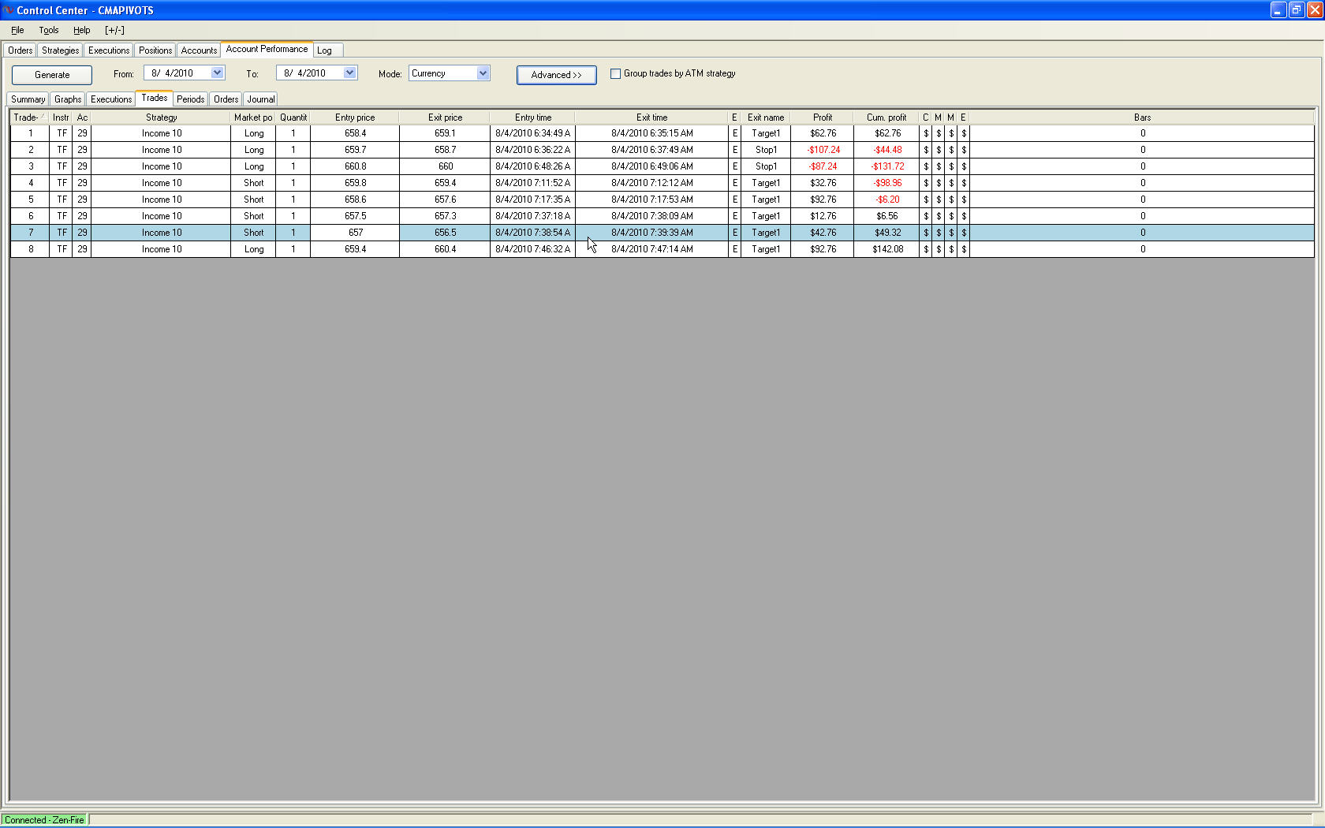Select the highlighted trade 7 row number
This screenshot has width=1325, height=828.
point(31,233)
